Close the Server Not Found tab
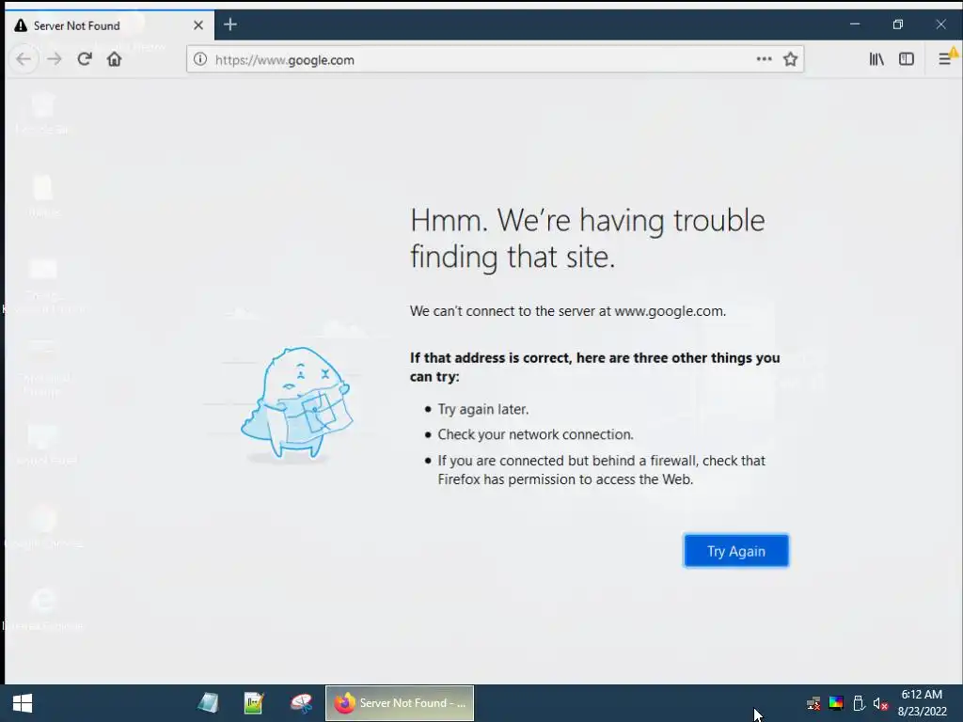 (x=197, y=25)
